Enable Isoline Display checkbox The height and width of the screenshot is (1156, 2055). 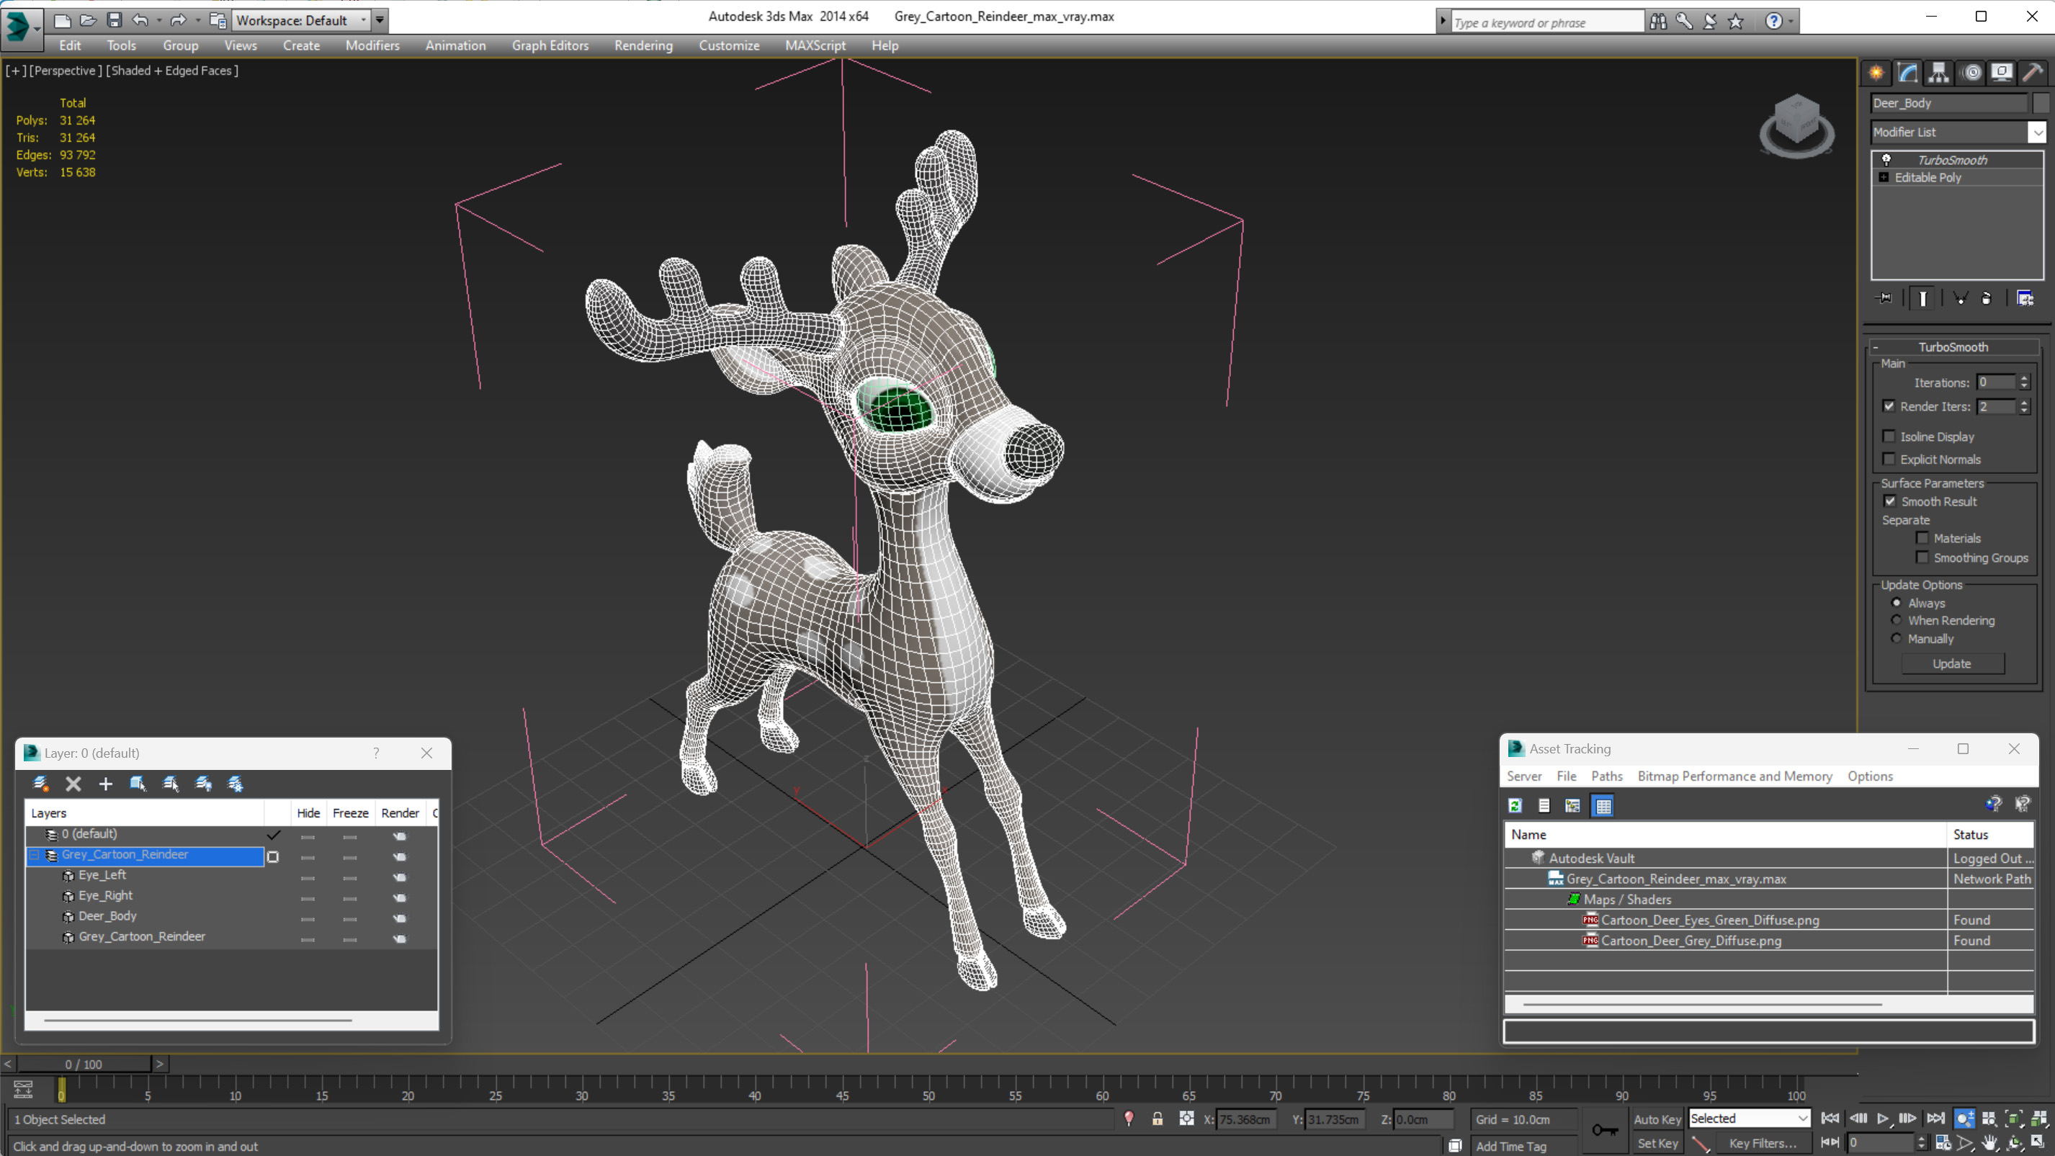click(1889, 436)
